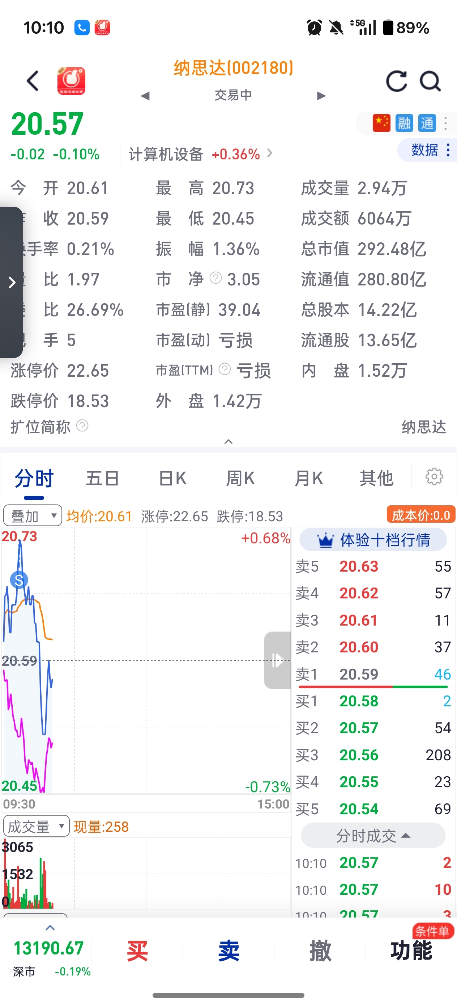Tap the 撤 cancel order button

[x=320, y=951]
